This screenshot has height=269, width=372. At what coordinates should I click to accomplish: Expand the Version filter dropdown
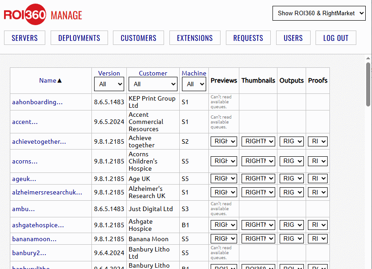(x=109, y=84)
